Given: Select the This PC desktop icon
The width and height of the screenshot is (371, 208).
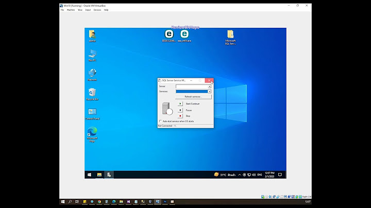Looking at the screenshot, I should 92,56.
